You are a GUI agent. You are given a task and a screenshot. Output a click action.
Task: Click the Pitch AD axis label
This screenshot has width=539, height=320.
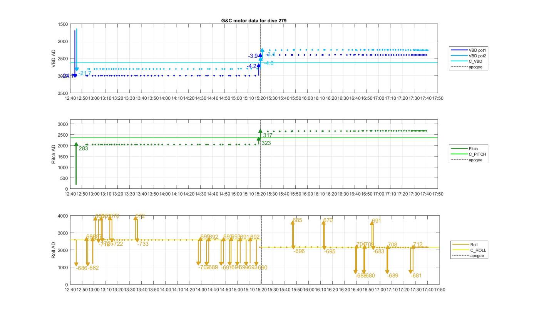pos(54,154)
